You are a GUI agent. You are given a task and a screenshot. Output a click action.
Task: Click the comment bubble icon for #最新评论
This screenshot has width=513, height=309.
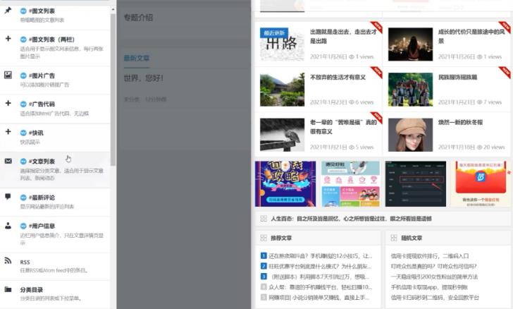coord(8,197)
